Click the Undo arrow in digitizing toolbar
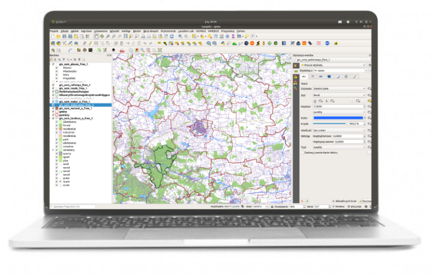The height and width of the screenshot is (276, 432). [145, 43]
